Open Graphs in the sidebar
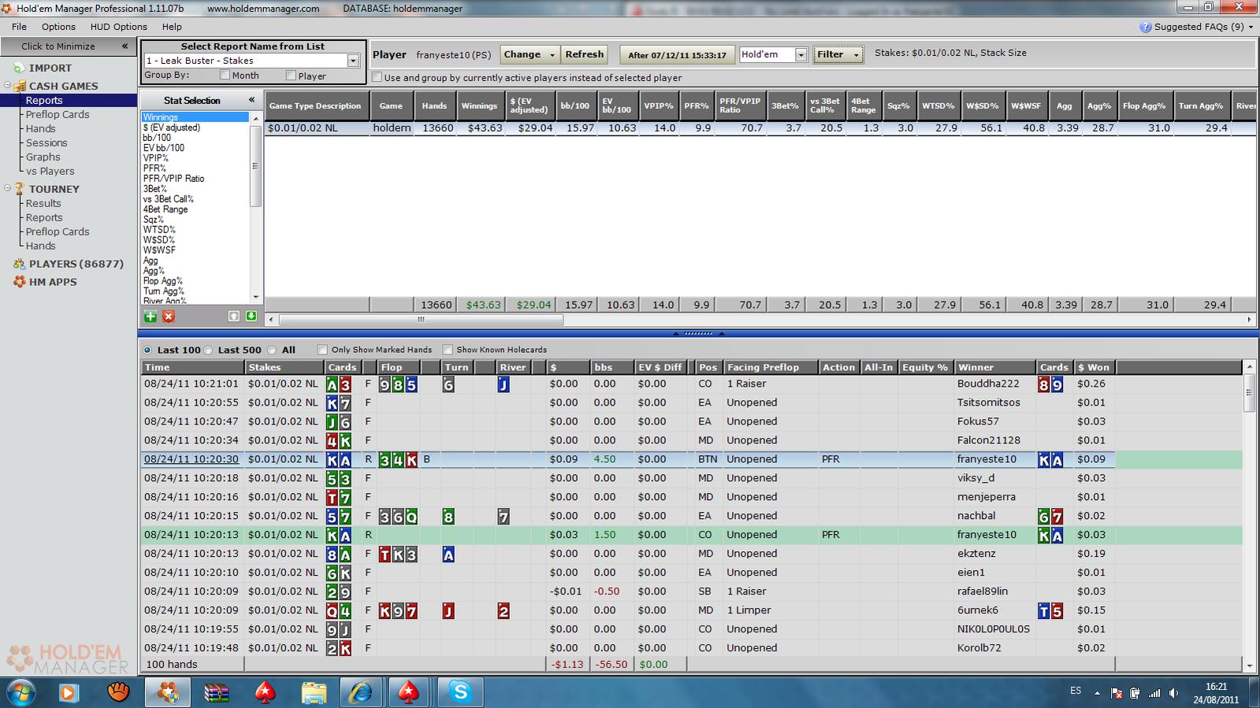The width and height of the screenshot is (1260, 708). (x=43, y=157)
